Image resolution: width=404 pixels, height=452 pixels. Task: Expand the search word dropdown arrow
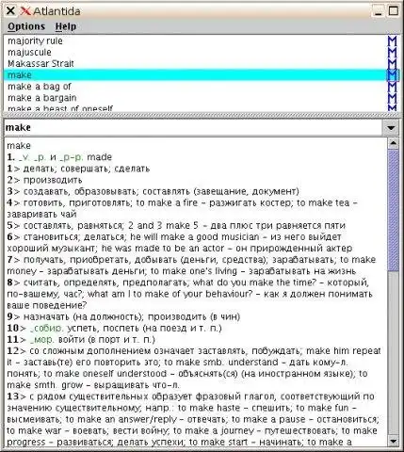pyautogui.click(x=391, y=128)
